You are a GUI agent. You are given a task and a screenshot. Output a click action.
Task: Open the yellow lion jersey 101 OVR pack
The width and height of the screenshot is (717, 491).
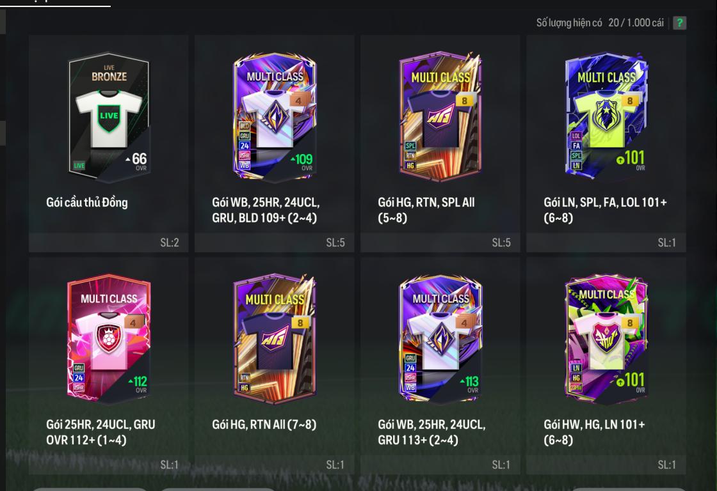click(606, 116)
